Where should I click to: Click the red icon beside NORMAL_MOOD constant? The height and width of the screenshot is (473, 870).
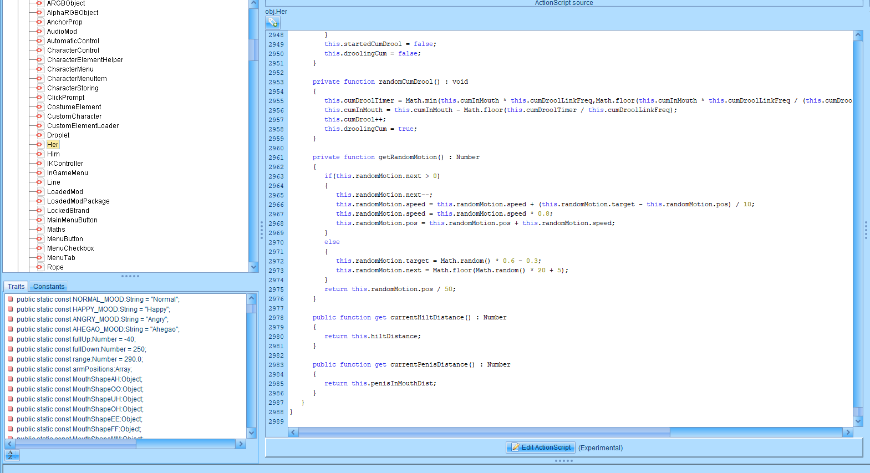pyautogui.click(x=11, y=299)
